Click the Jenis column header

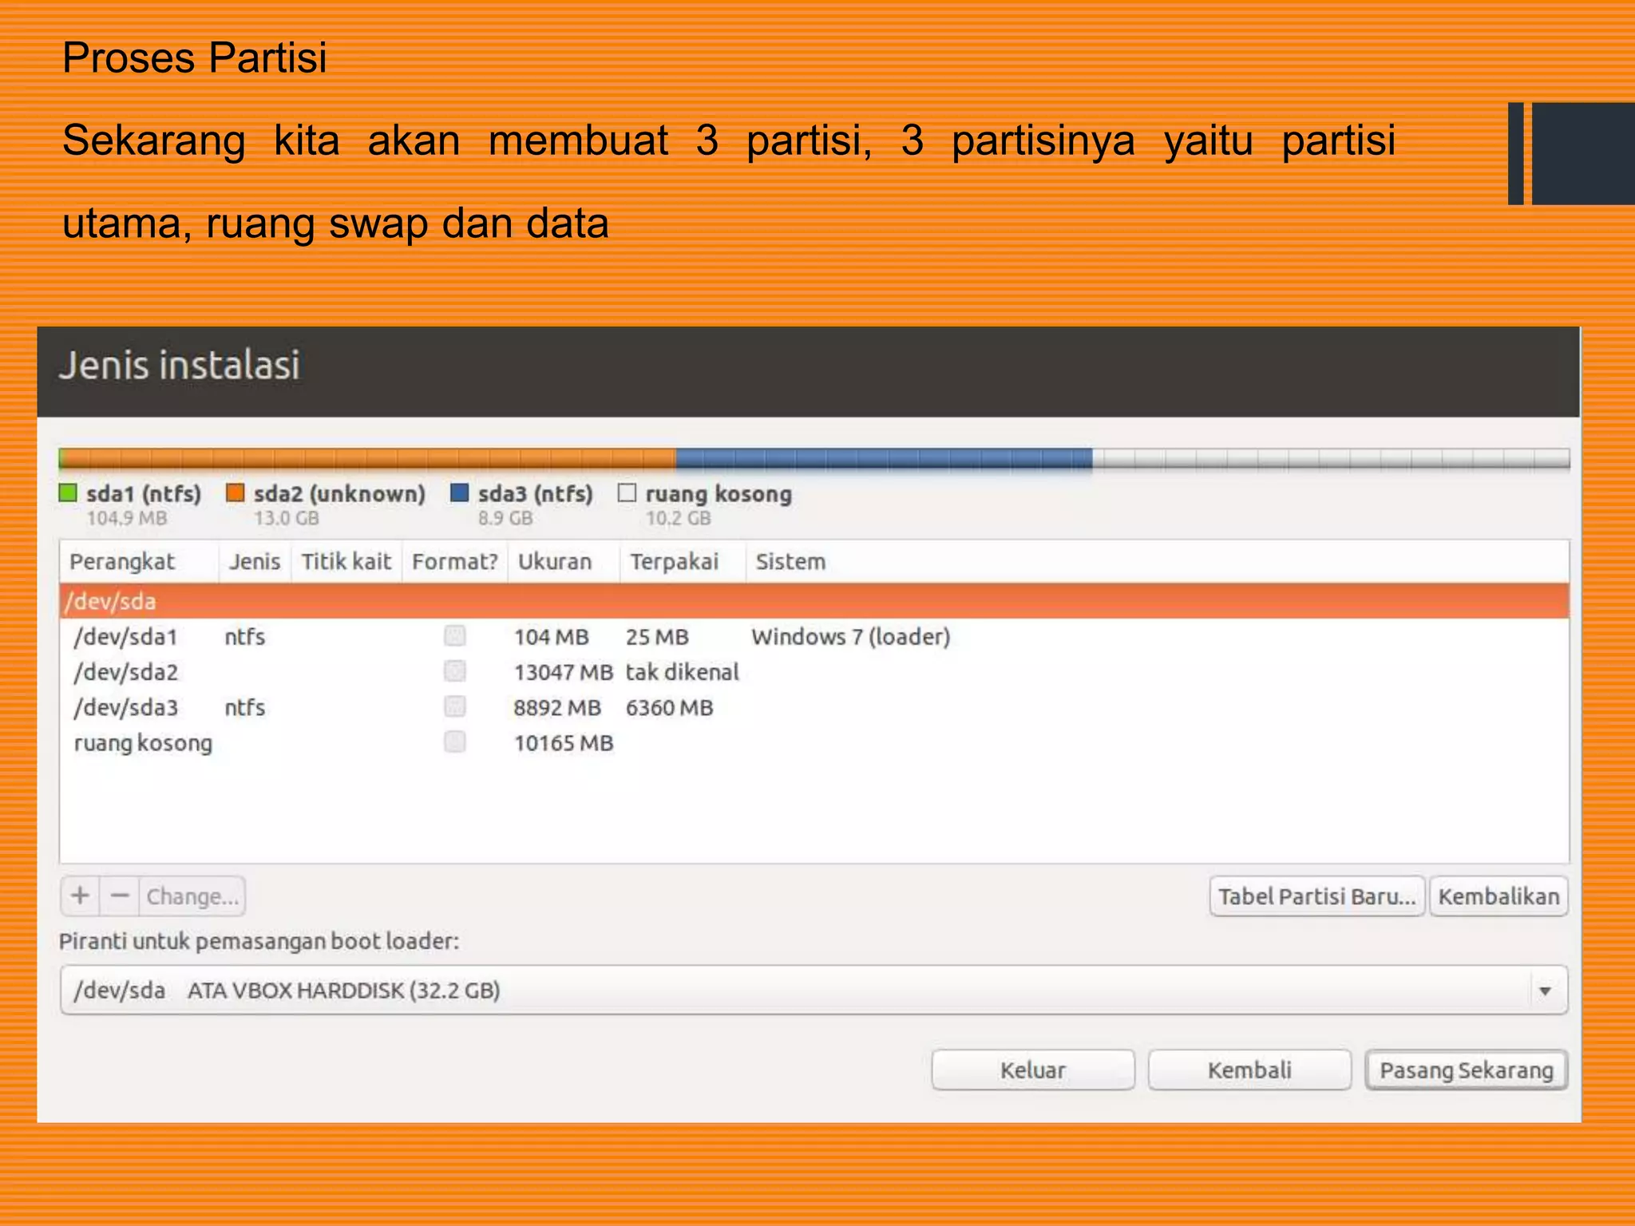pos(255,561)
